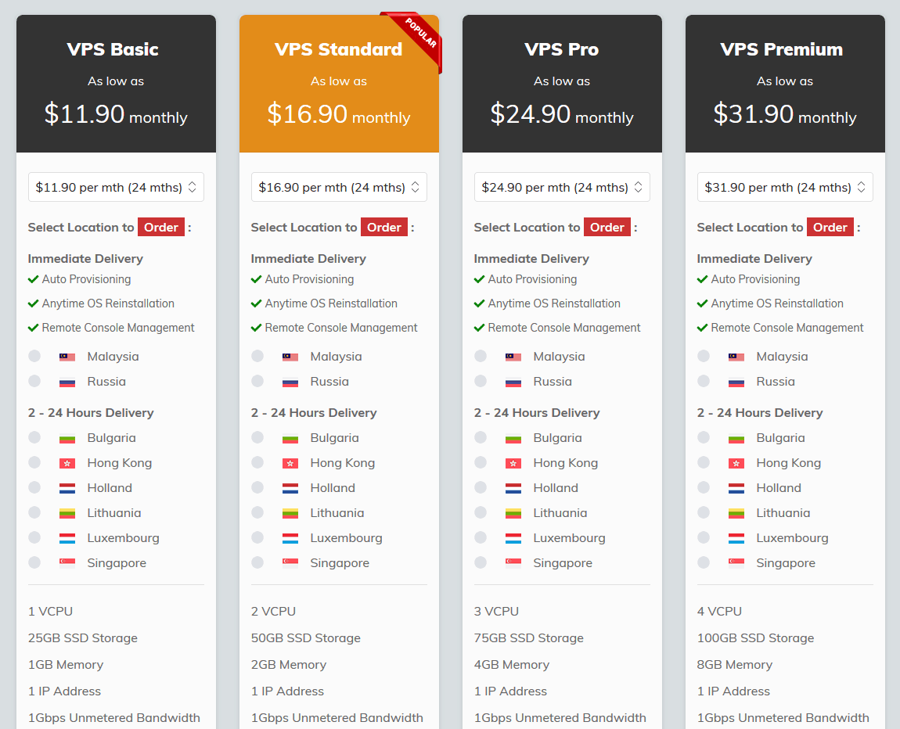This screenshot has width=900, height=729.
Task: Click the Order button under VPS Basic
Action: coord(161,228)
